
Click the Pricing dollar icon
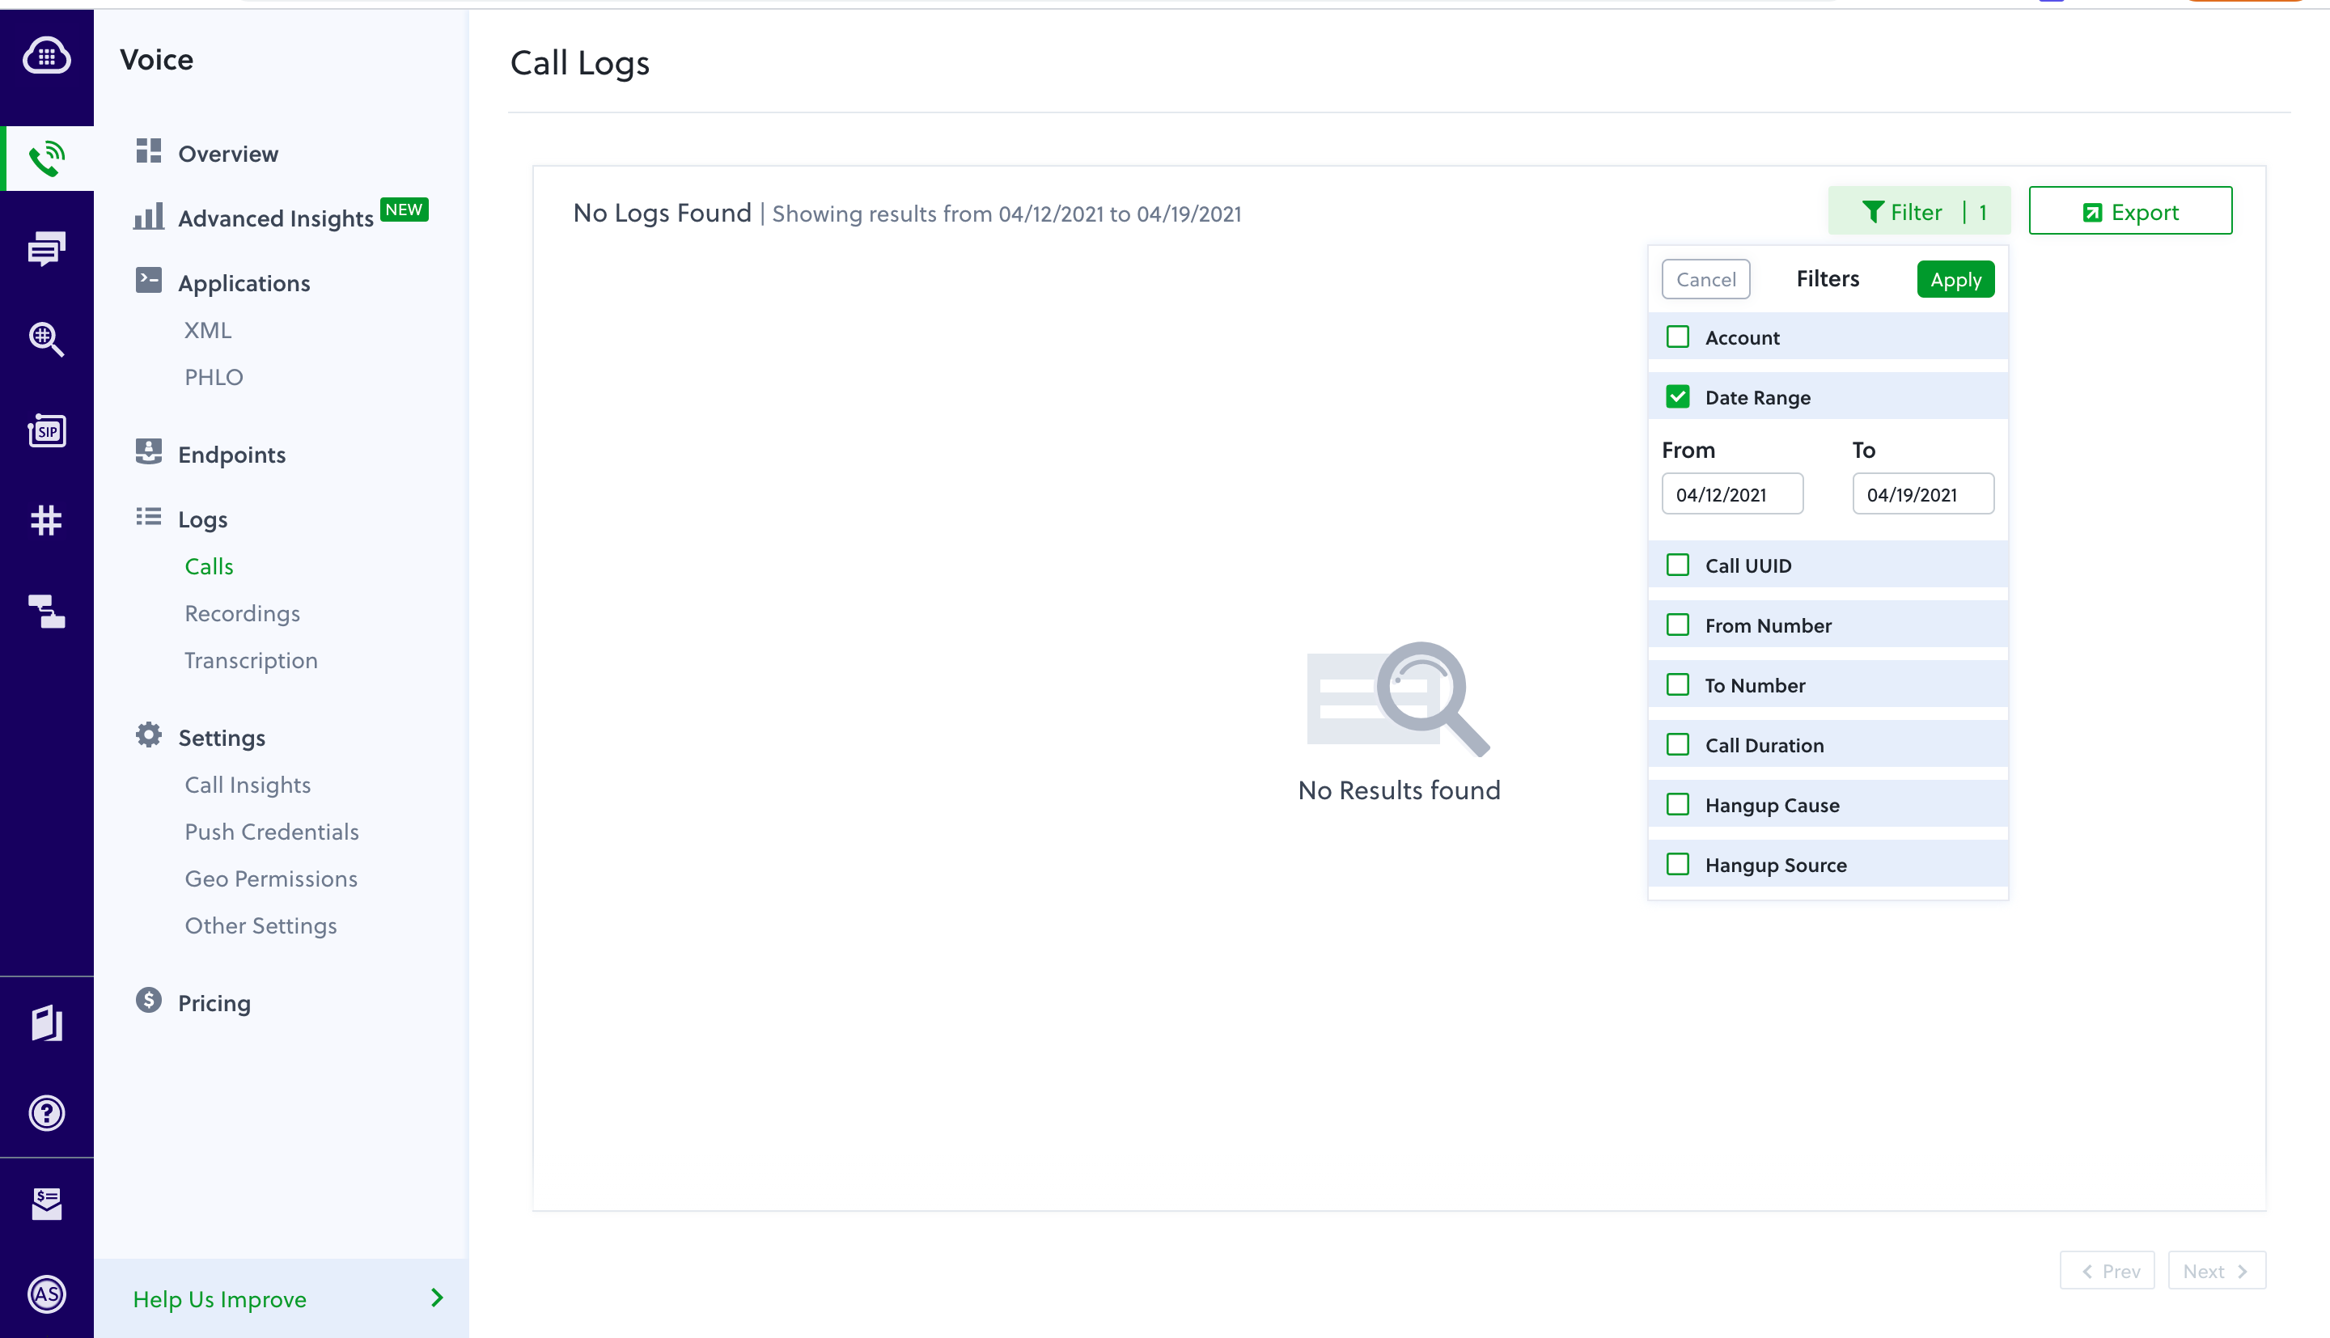(149, 1000)
